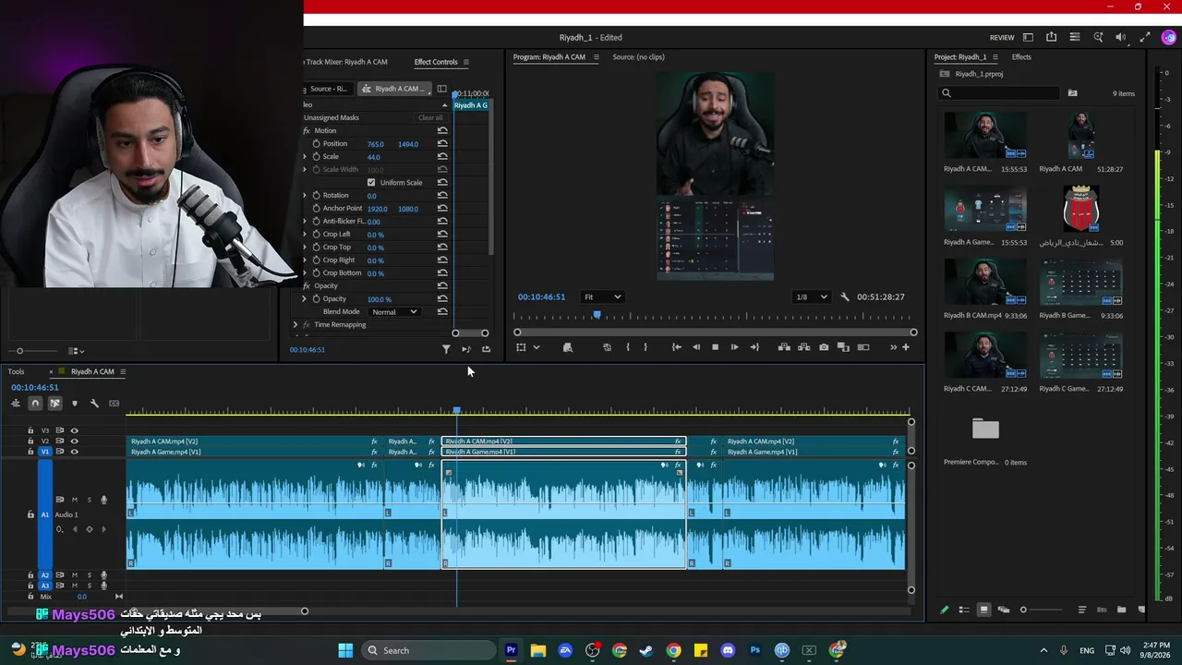Toggle Uniform Scale checkbox

(x=371, y=183)
